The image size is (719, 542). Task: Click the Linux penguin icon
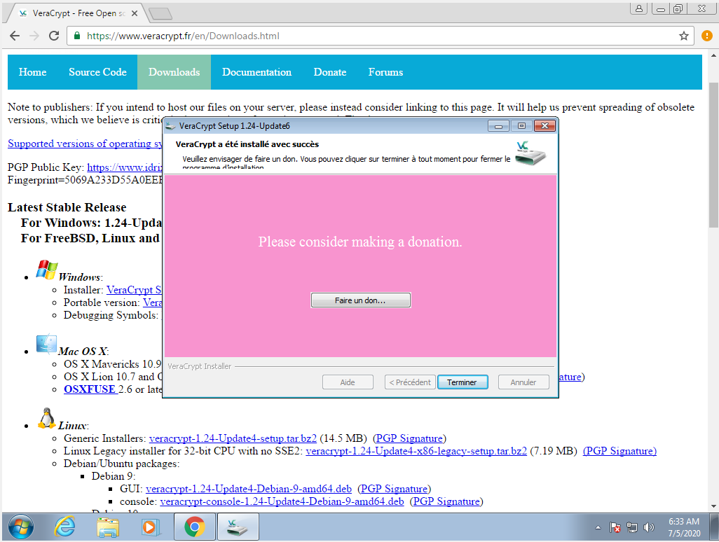click(x=46, y=418)
